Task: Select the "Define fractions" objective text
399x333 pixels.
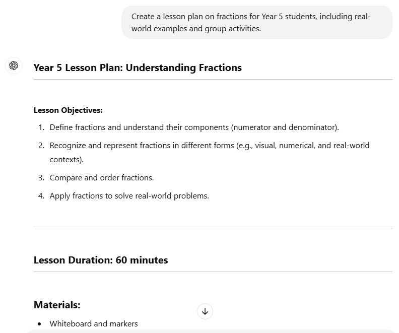Action: (x=194, y=127)
